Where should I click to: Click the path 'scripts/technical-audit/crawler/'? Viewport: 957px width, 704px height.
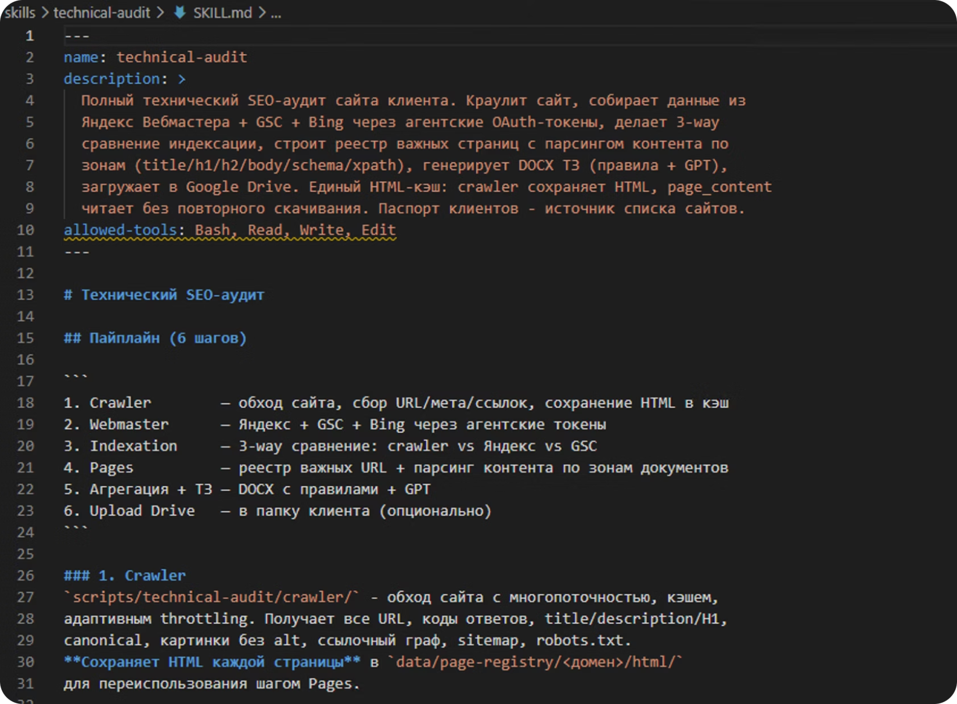click(212, 597)
